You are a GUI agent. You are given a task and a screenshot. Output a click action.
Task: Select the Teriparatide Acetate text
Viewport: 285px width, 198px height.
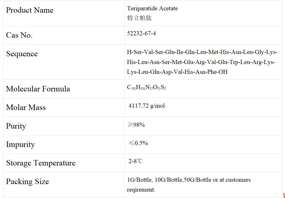tap(152, 9)
